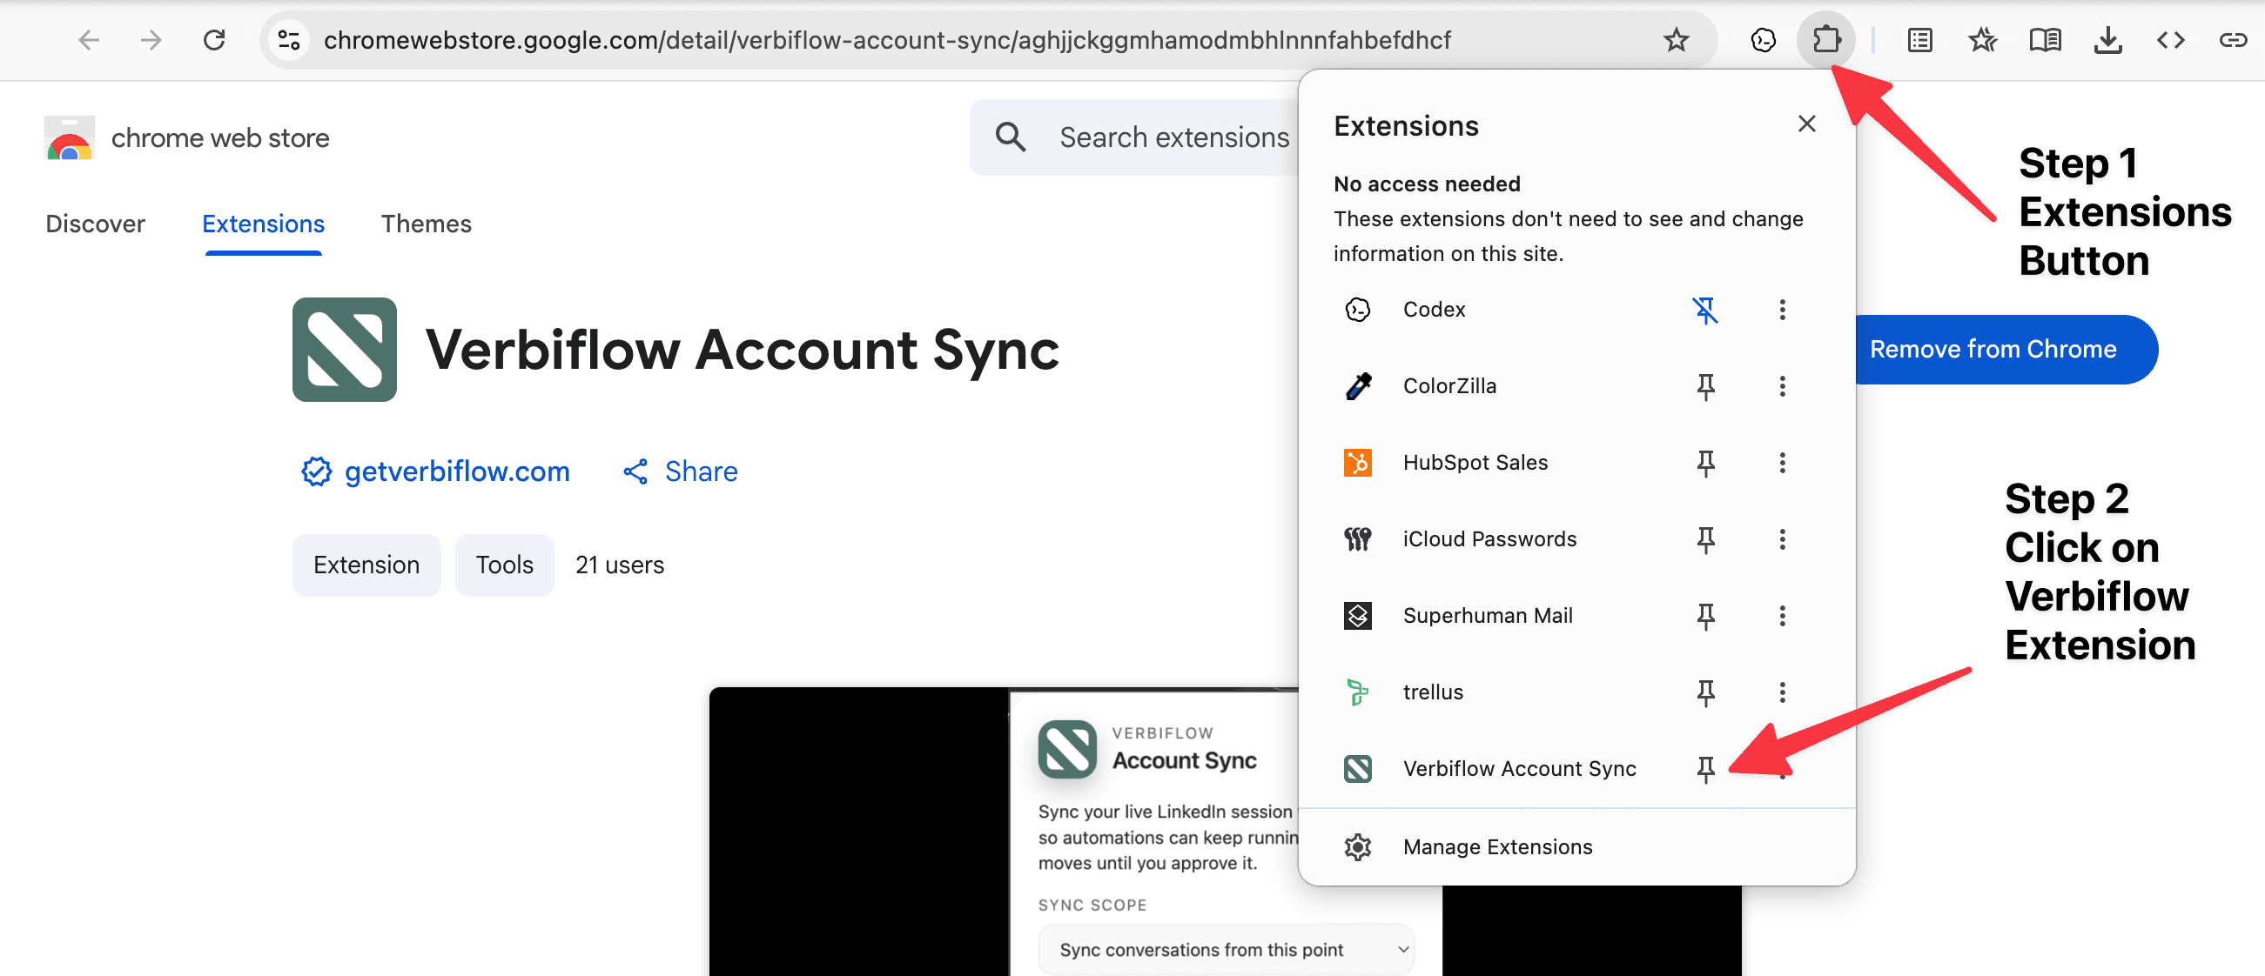Pin Superhuman Mail to the toolbar
Image resolution: width=2265 pixels, height=976 pixels.
point(1705,615)
